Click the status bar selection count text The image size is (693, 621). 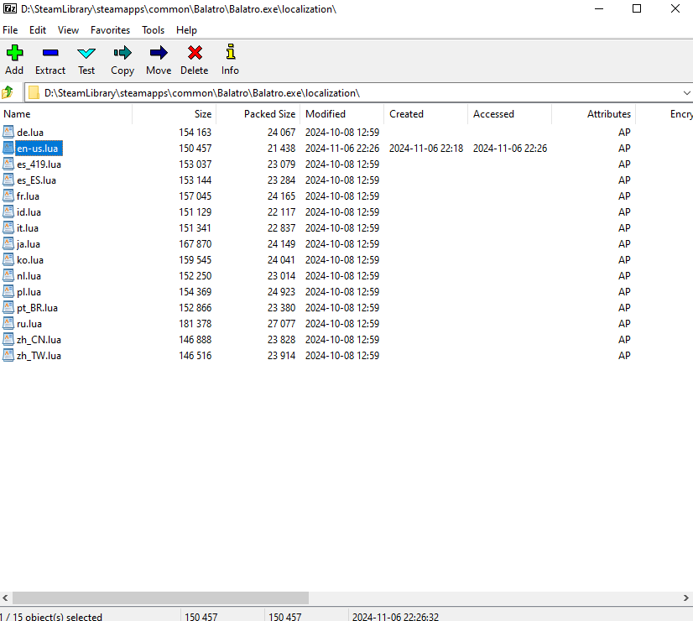point(51,617)
